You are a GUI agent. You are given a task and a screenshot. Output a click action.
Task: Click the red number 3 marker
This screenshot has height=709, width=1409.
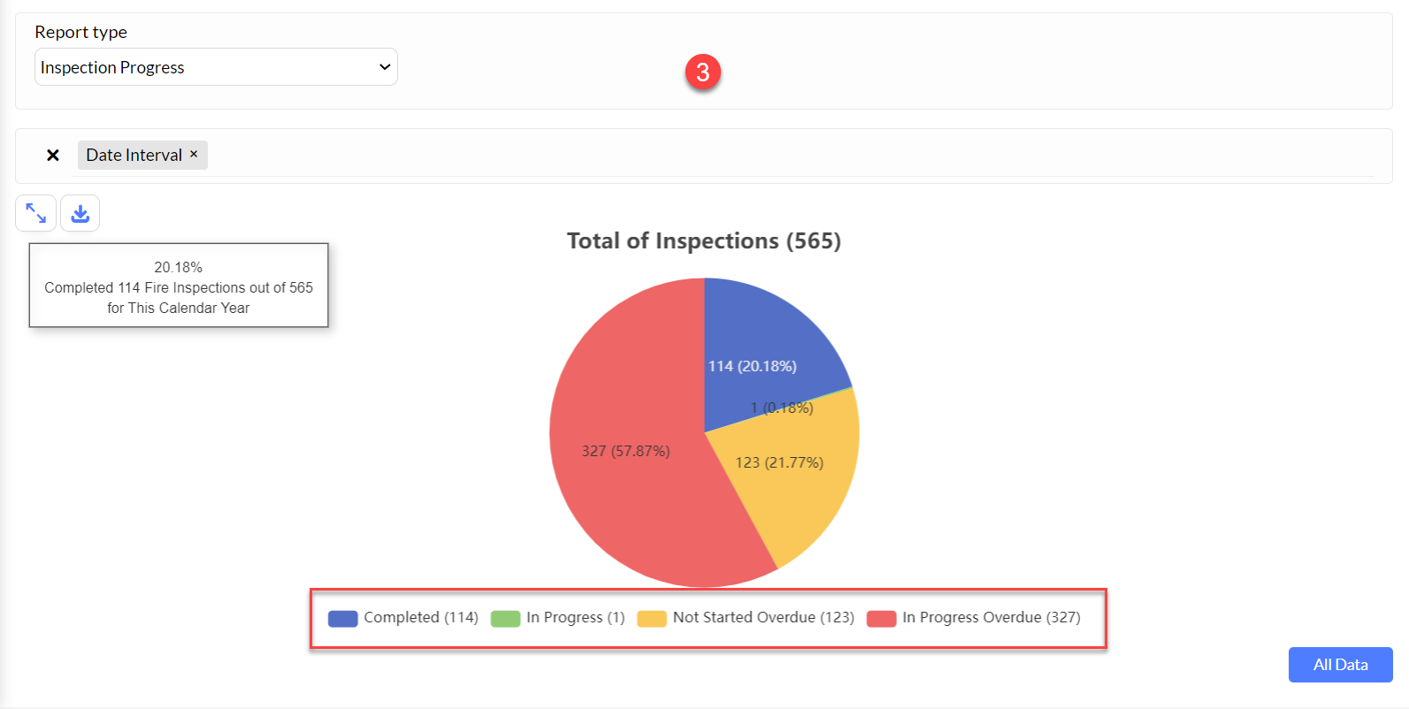click(x=703, y=72)
